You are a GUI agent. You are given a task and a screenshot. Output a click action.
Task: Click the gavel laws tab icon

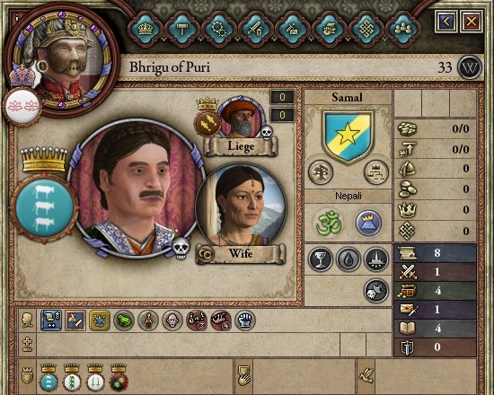click(181, 30)
